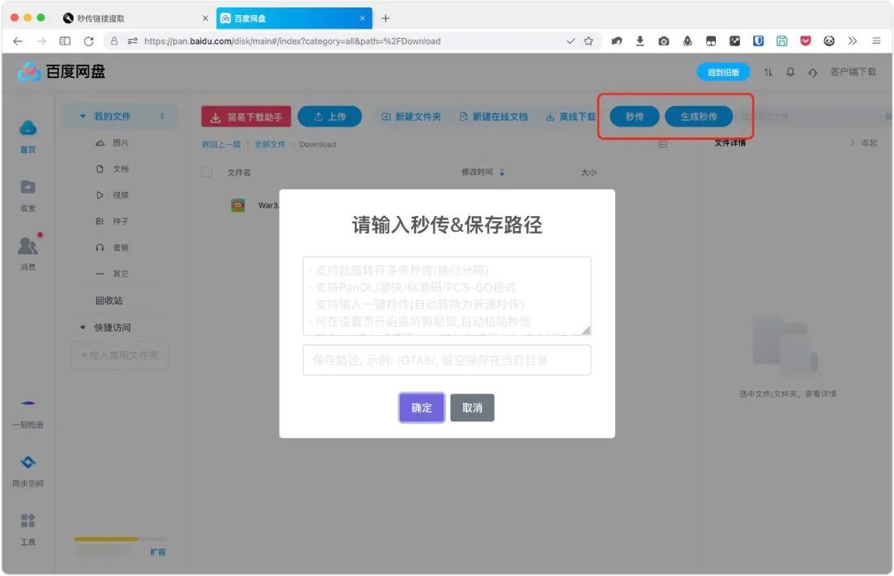
Task: Select the 百度网盘 browser tab
Action: [x=294, y=18]
